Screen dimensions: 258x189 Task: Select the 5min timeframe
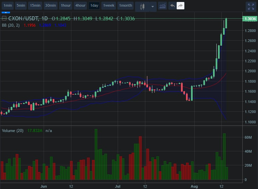tap(21, 6)
